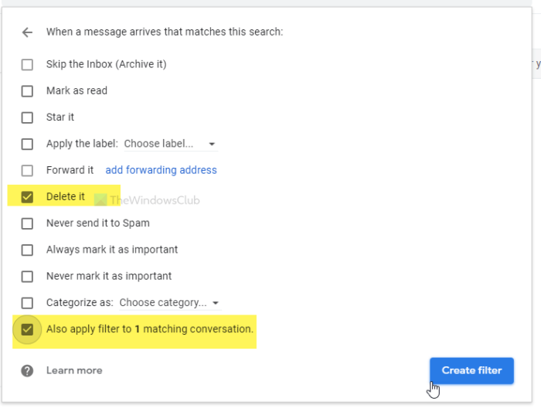Tick the Star it checkbox
This screenshot has width=541, height=412.
click(x=28, y=117)
